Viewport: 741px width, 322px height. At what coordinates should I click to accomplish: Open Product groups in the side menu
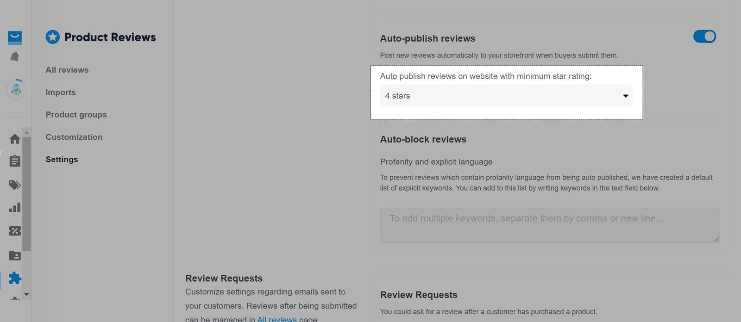76,115
